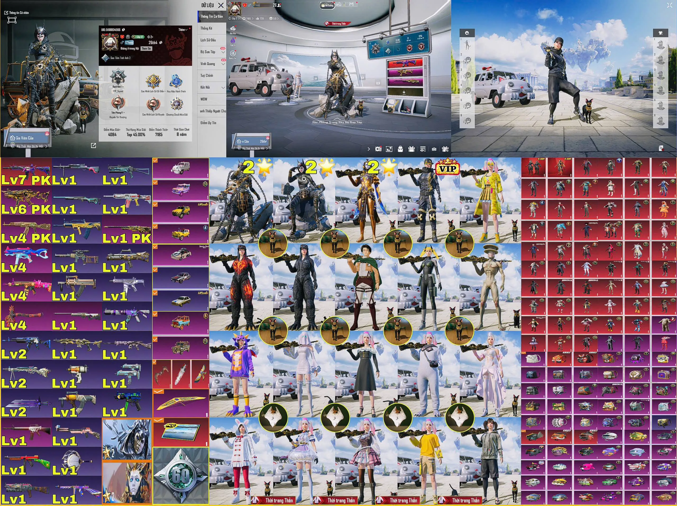677x506 pixels.
Task: Select outfit preset slot 6 in preview panel
Action: pos(661,121)
